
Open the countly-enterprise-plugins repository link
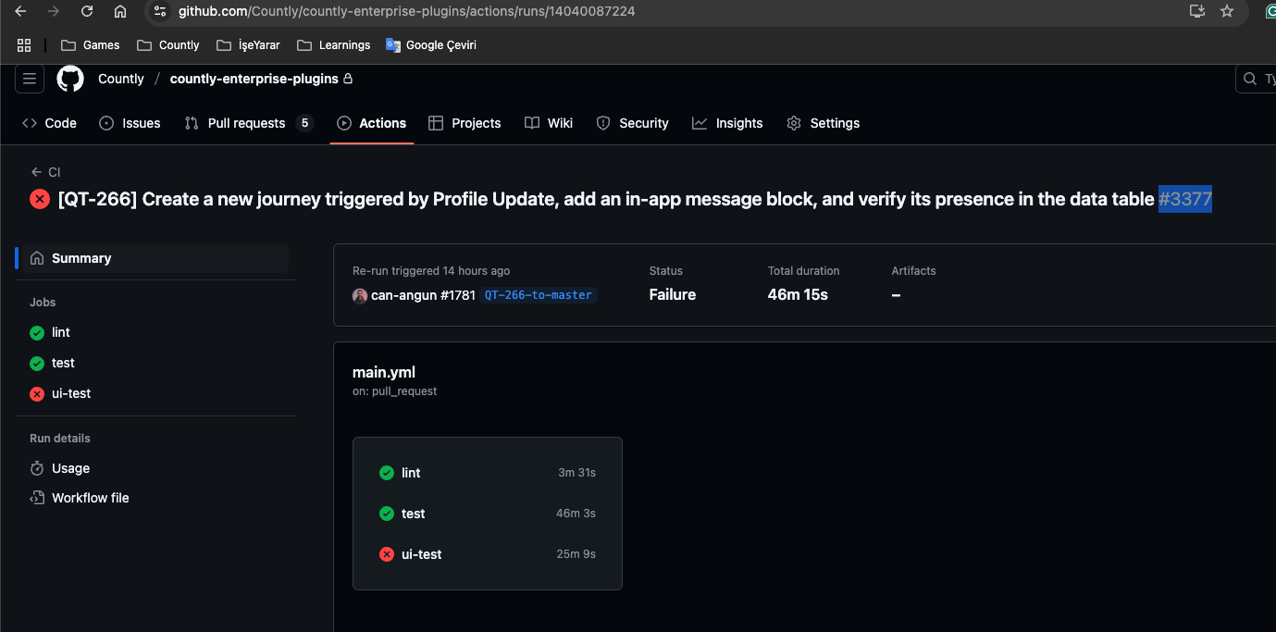(254, 79)
